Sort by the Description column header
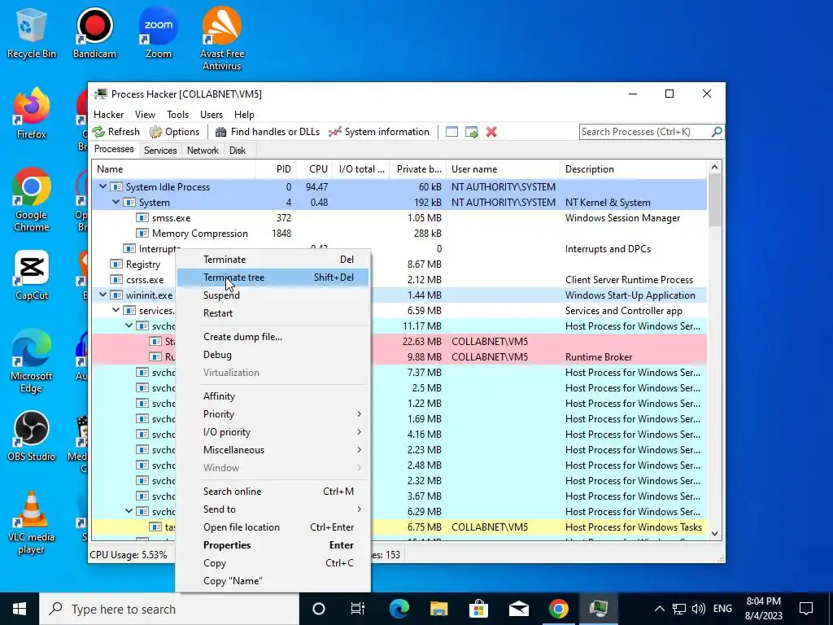Viewport: 833px width, 625px height. 633,169
